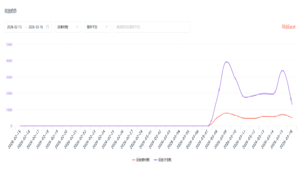This screenshot has height=169, width=303.
Task: Click the 5000 y-axis value label
Action: pyautogui.click(x=10, y=44)
